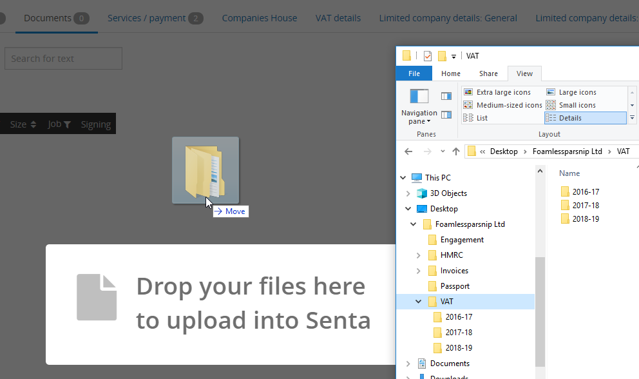The width and height of the screenshot is (639, 379).
Task: Go up one folder level
Action: pos(456,151)
